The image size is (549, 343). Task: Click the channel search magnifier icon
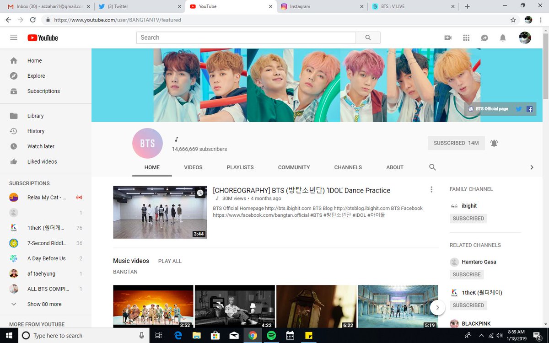[432, 167]
